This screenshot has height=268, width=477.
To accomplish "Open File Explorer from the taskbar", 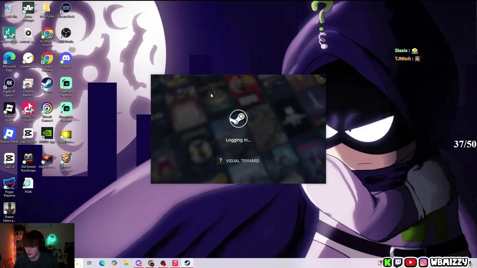I will (x=126, y=263).
